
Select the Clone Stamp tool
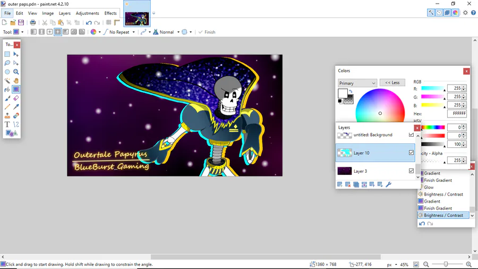click(x=7, y=115)
